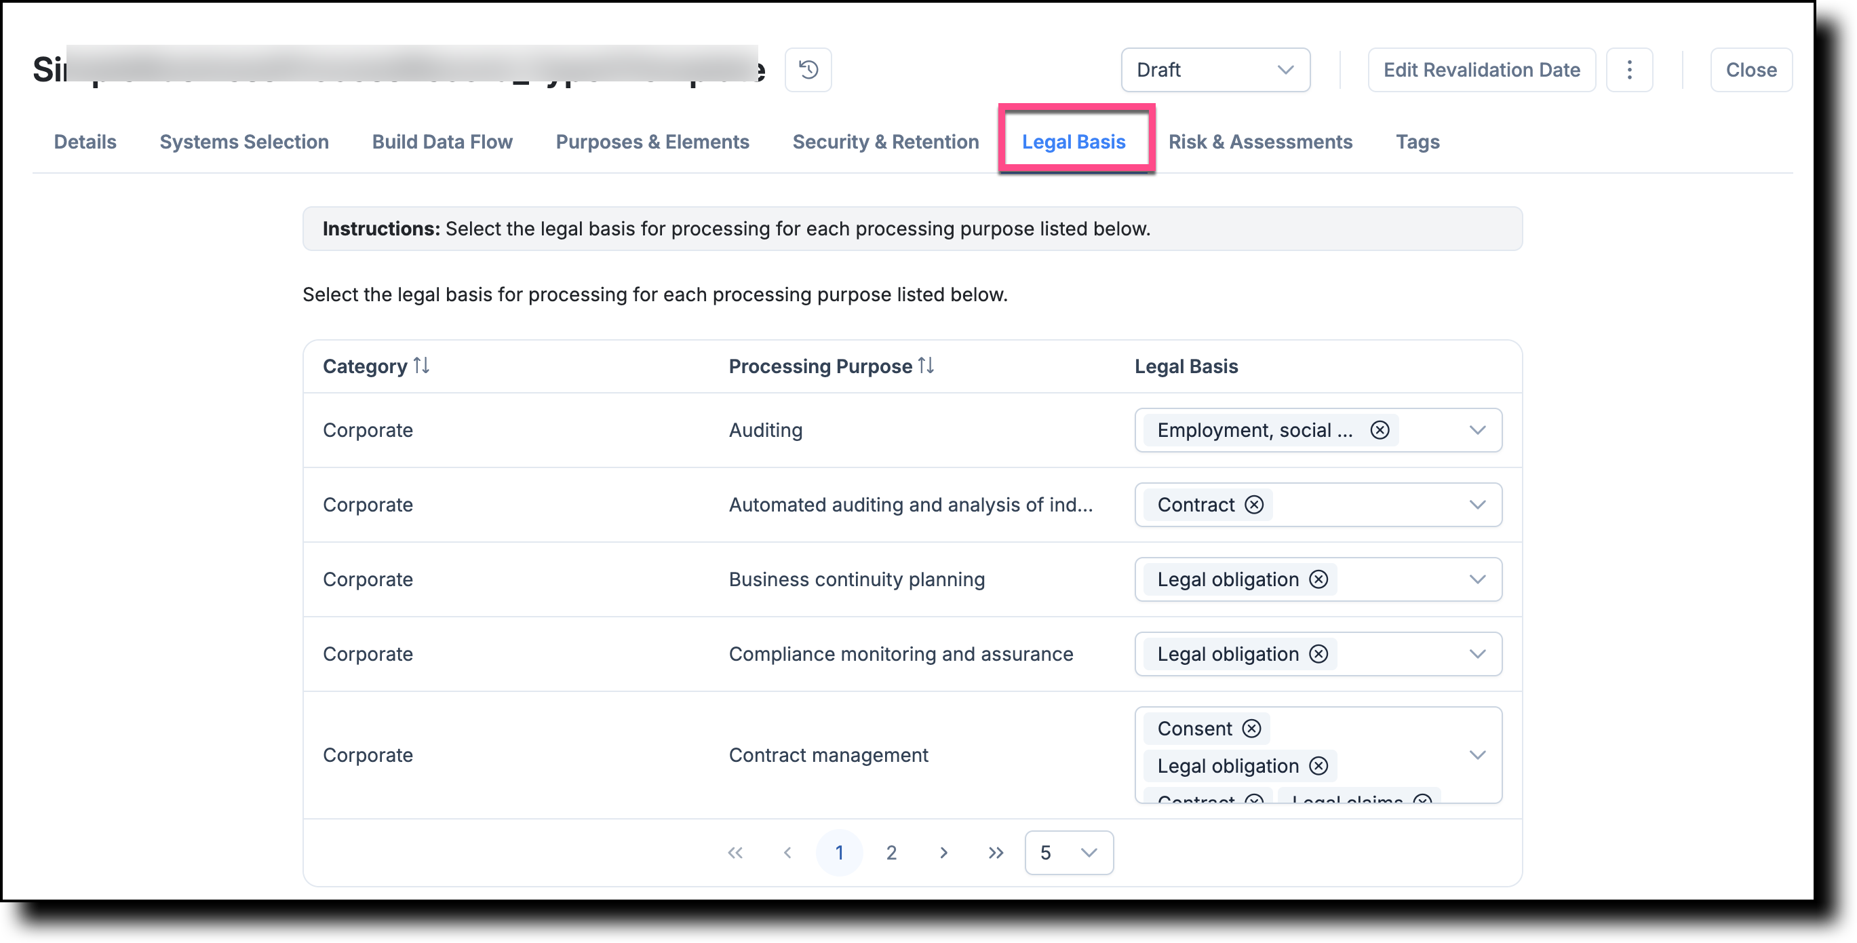1857x943 pixels.
Task: Open rows-per-page dropdown showing 5
Action: [1069, 853]
